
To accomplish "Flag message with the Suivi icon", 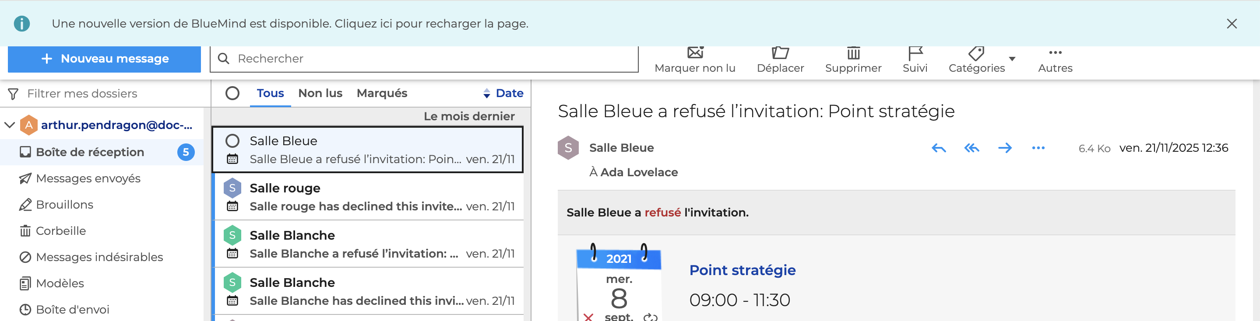I will pyautogui.click(x=915, y=54).
